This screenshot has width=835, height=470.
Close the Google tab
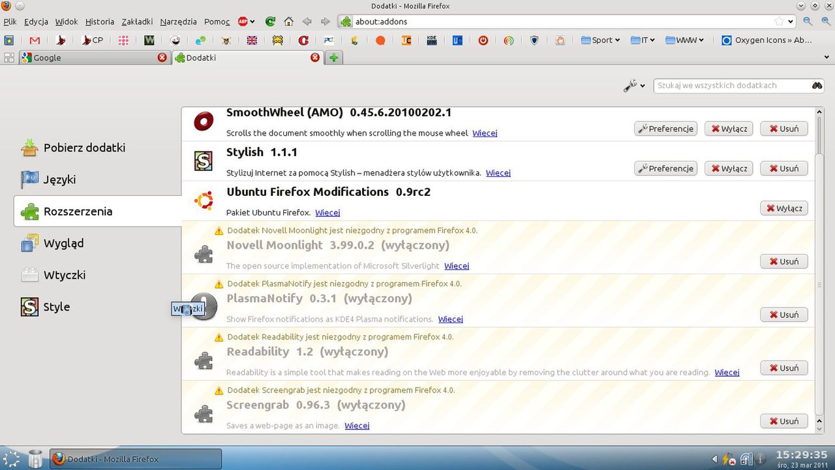coord(162,57)
